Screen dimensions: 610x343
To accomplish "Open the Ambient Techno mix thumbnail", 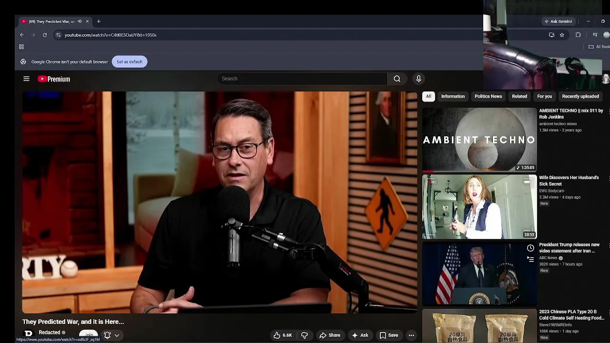I will [x=479, y=140].
